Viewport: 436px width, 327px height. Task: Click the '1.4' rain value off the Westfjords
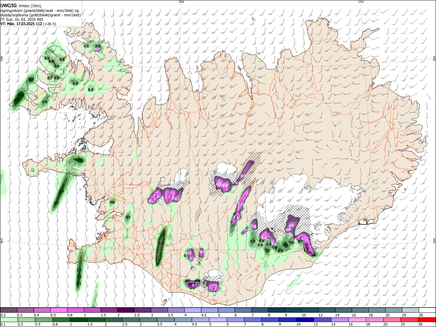point(21,95)
